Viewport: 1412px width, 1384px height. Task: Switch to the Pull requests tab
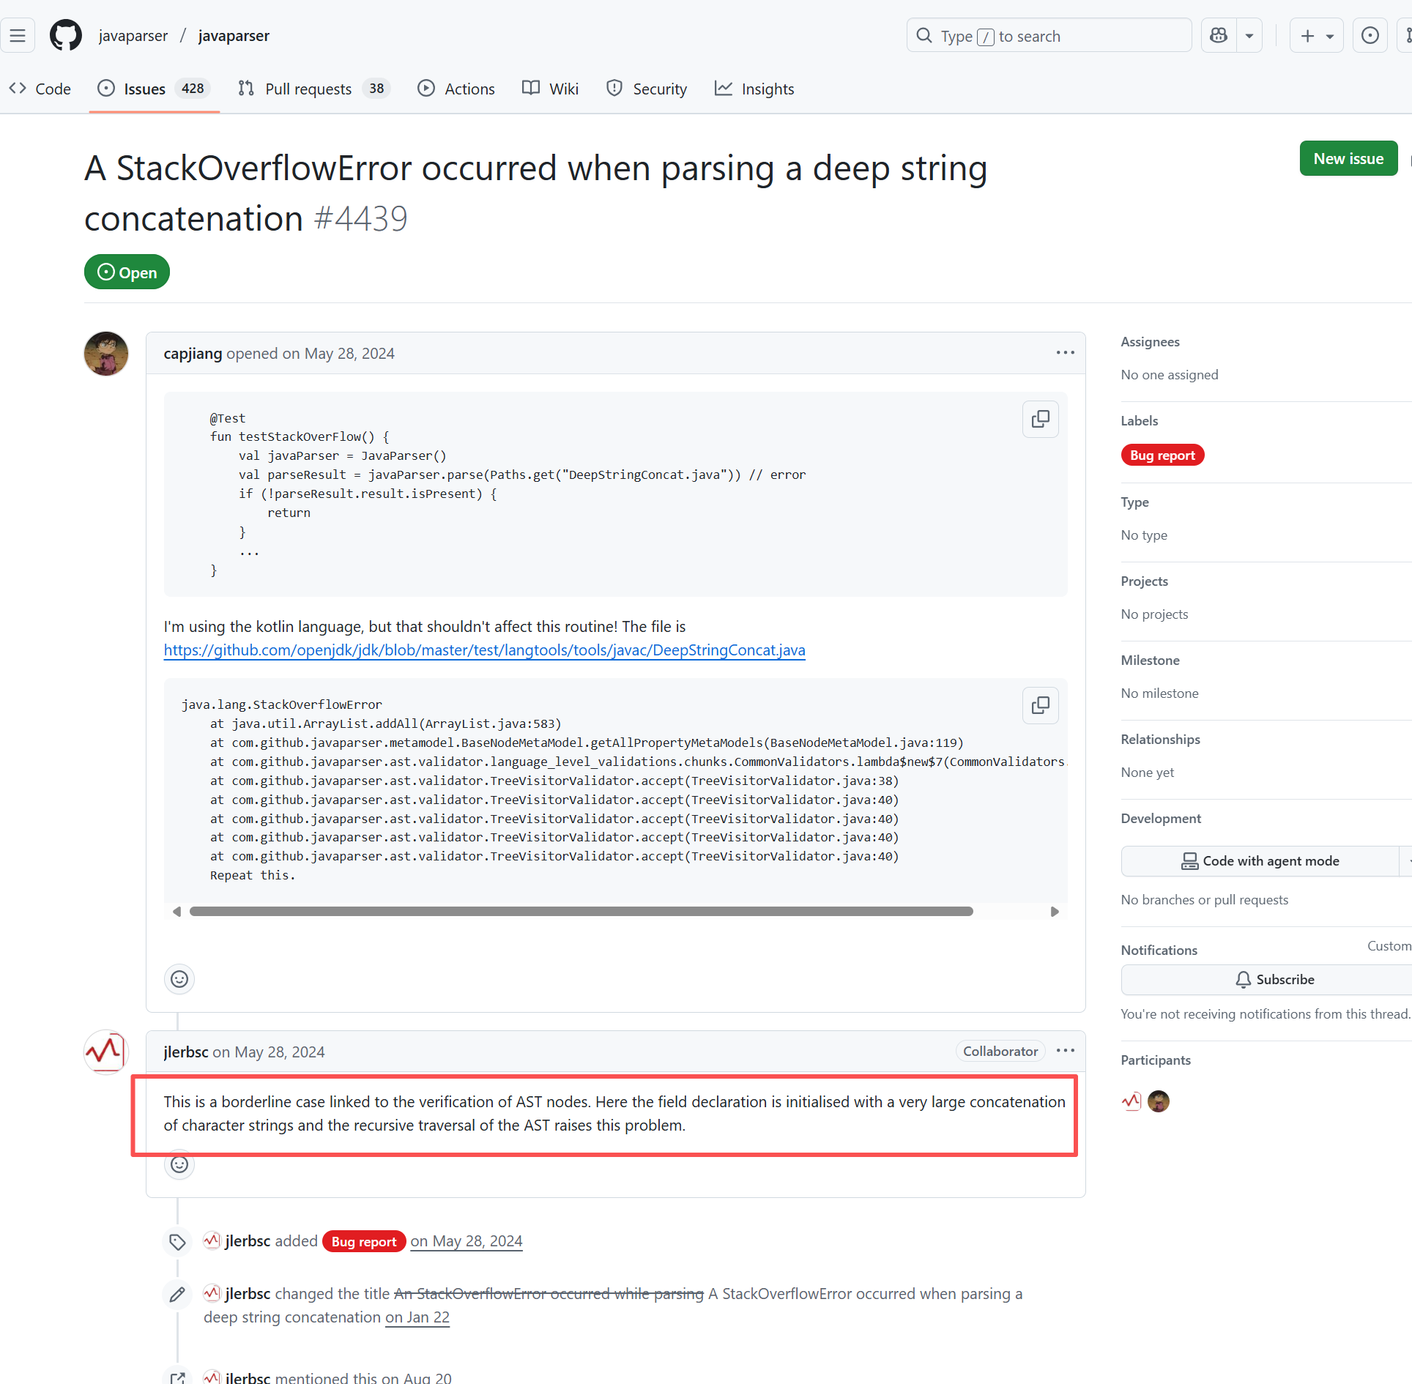tap(313, 89)
